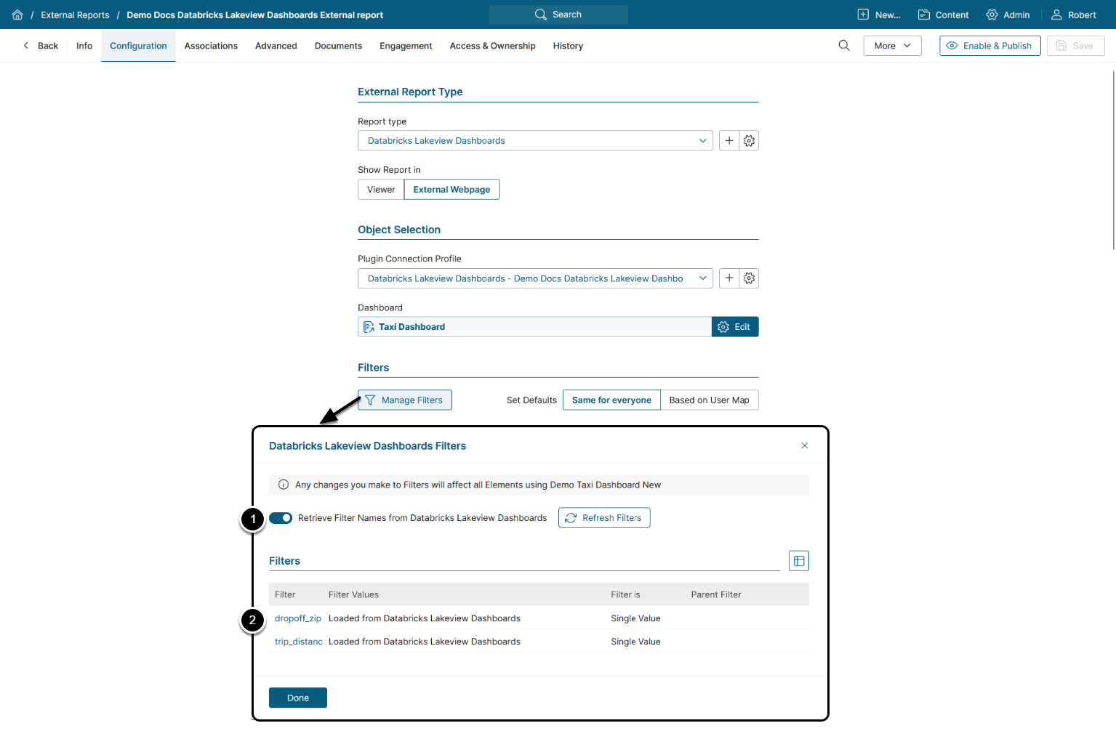Click the Save button
This screenshot has width=1116, height=747.
coord(1075,46)
